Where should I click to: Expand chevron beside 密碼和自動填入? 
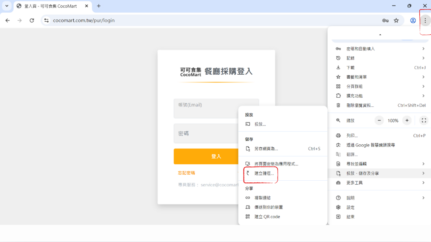pyautogui.click(x=423, y=49)
